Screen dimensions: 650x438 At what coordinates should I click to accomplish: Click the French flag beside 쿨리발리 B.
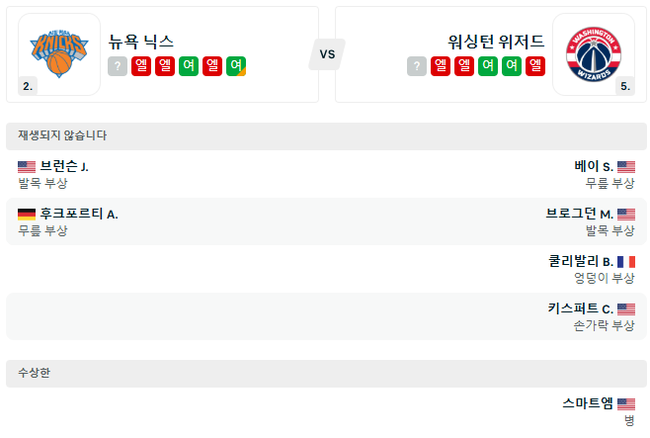626,262
